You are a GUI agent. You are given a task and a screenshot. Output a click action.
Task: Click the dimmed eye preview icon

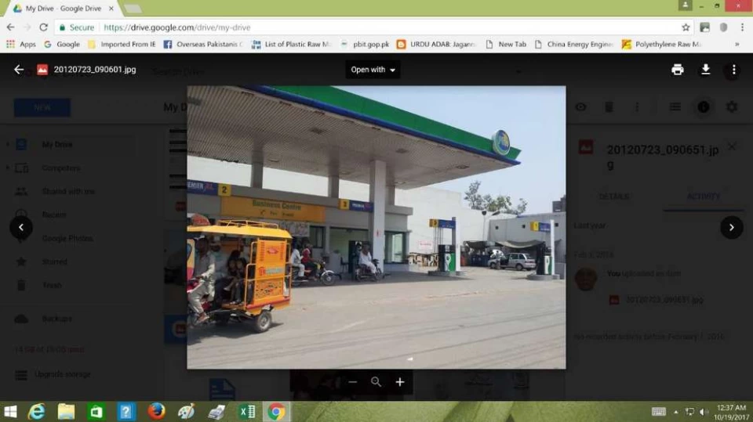(x=580, y=107)
